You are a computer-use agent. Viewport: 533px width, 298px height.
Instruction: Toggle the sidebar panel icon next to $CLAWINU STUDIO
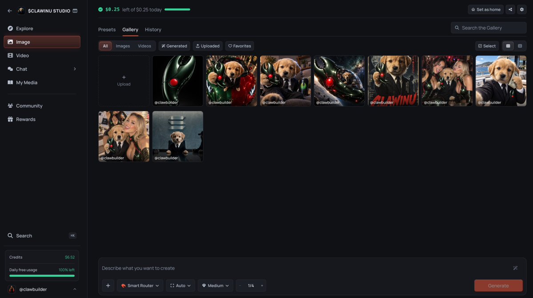[75, 11]
